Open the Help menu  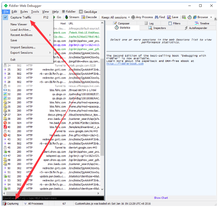coord(55,12)
